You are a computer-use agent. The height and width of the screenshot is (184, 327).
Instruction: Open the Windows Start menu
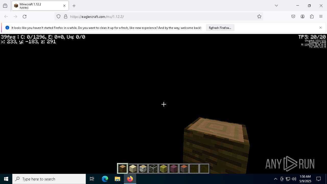coord(6,179)
